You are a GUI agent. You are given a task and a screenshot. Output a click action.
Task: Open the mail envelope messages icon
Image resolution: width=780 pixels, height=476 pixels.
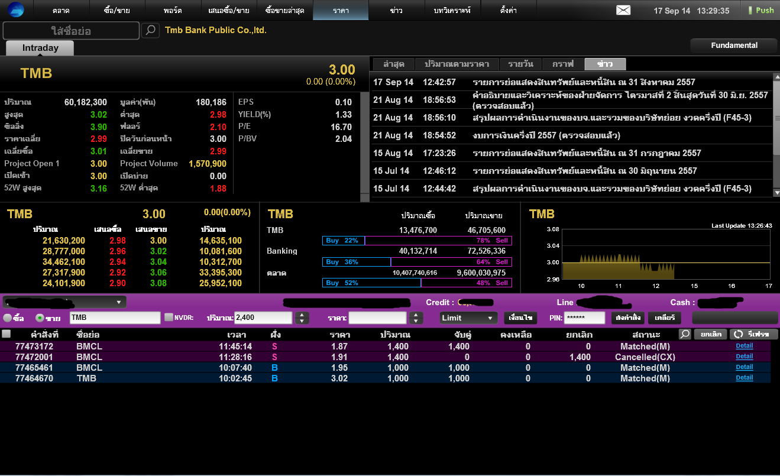(x=623, y=10)
